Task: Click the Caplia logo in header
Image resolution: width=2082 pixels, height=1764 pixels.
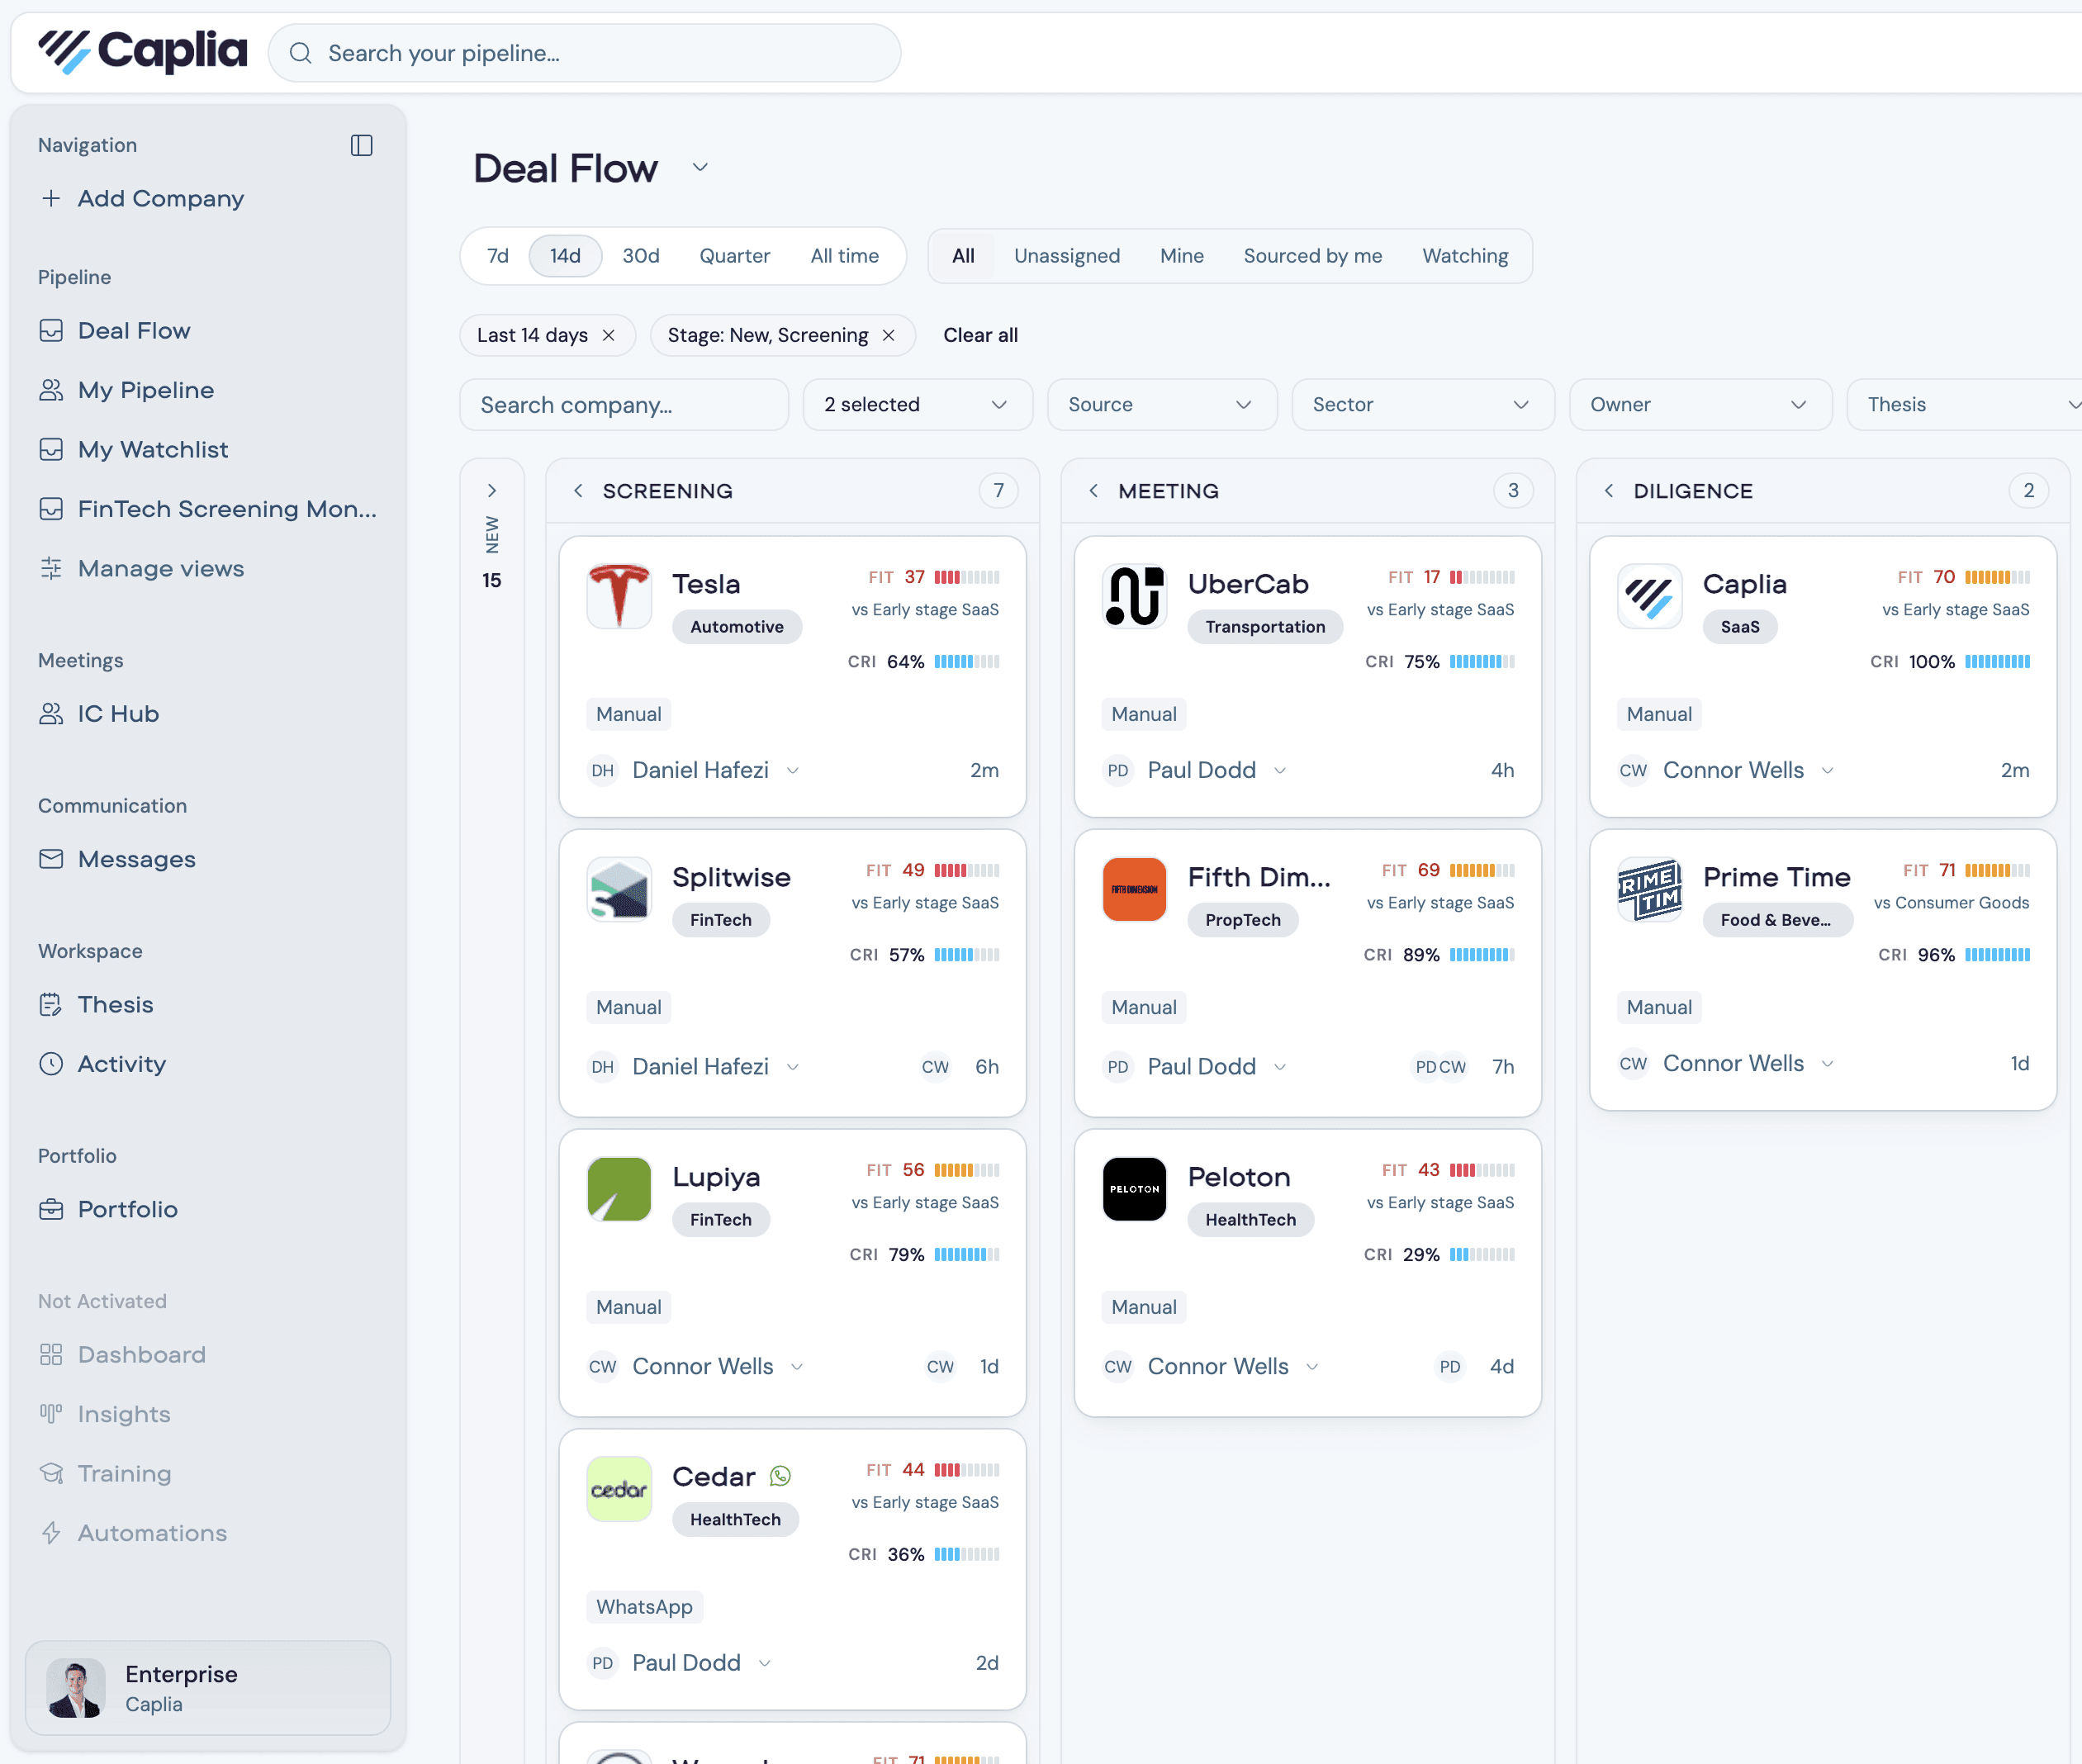Action: point(142,51)
